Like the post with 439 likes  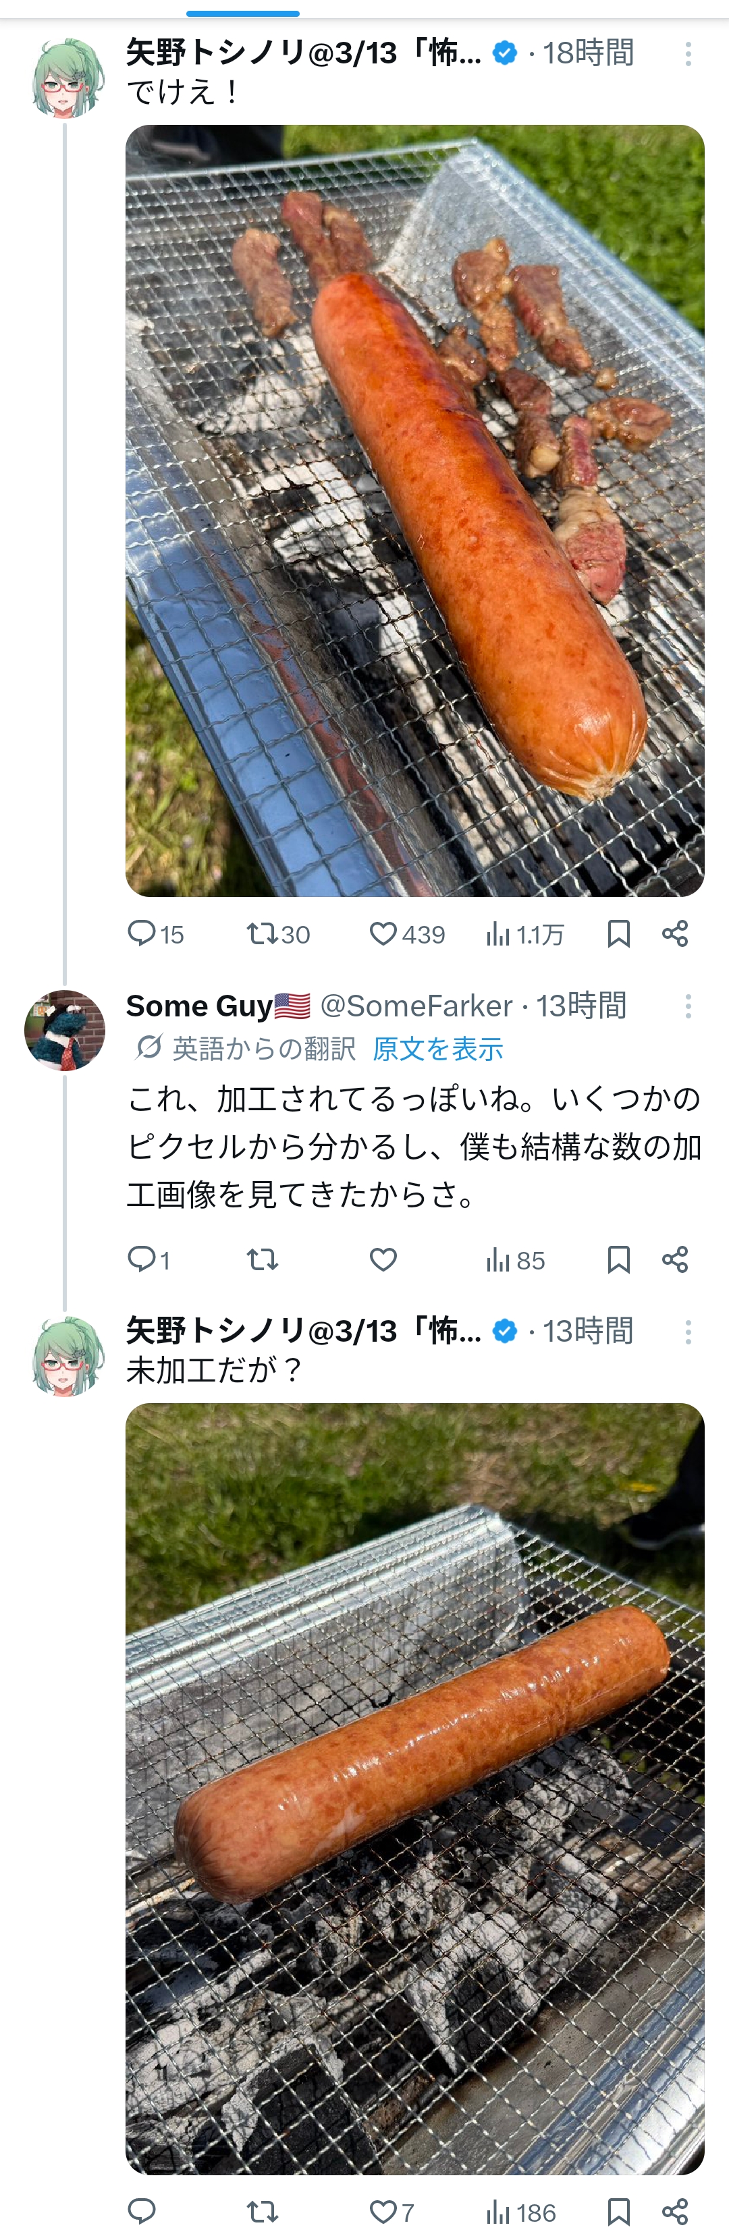[383, 933]
